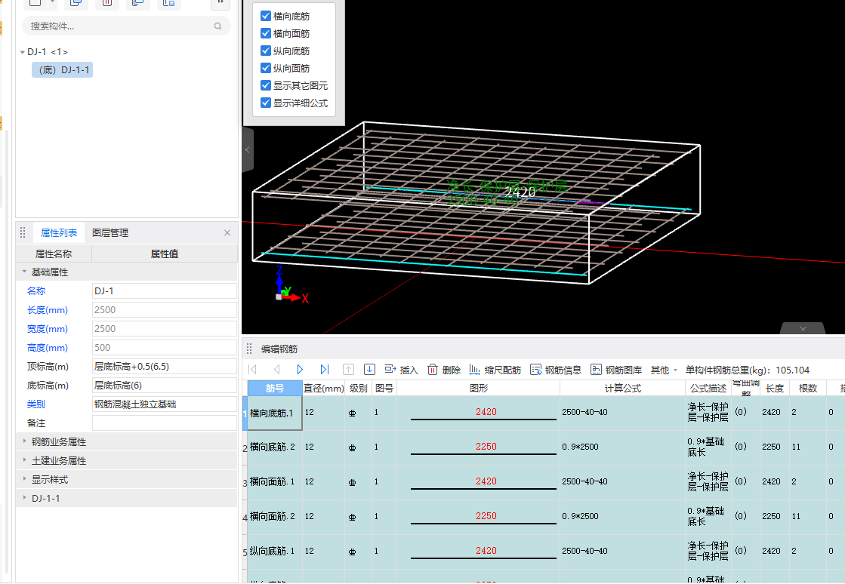
Task: Toggle the 横向面筋 checkbox
Action: coord(266,33)
